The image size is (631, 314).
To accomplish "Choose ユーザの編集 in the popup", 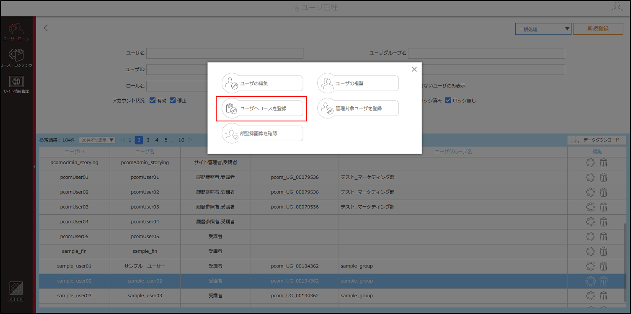I will coord(262,83).
